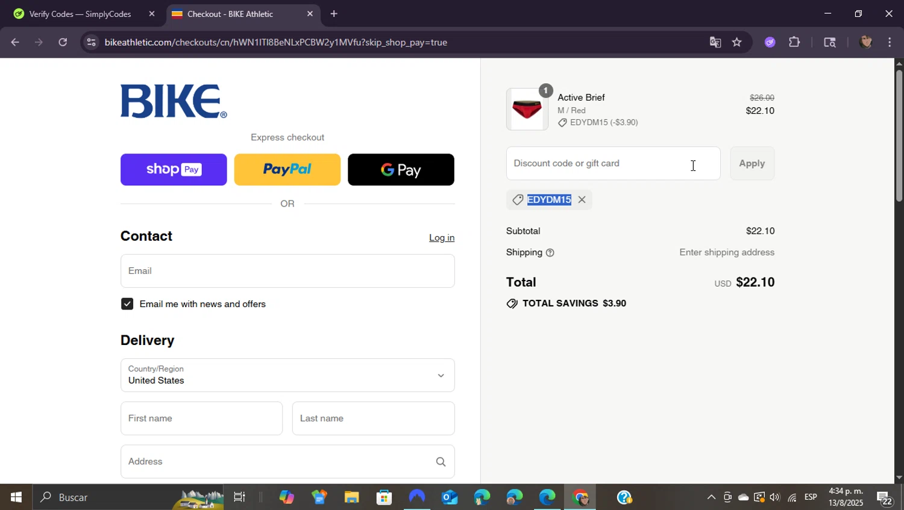Screen dimensions: 904x510
Task: Open a new browser tab
Action: pyautogui.click(x=334, y=14)
